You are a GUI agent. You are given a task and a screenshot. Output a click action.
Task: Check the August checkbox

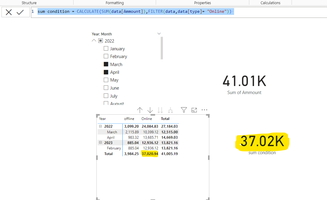pyautogui.click(x=106, y=103)
